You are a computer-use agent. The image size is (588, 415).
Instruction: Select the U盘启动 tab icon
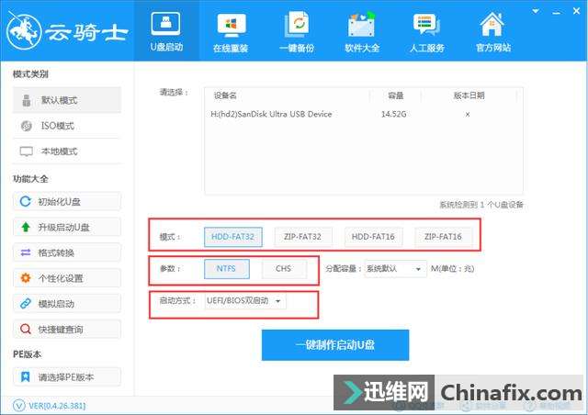point(166,25)
